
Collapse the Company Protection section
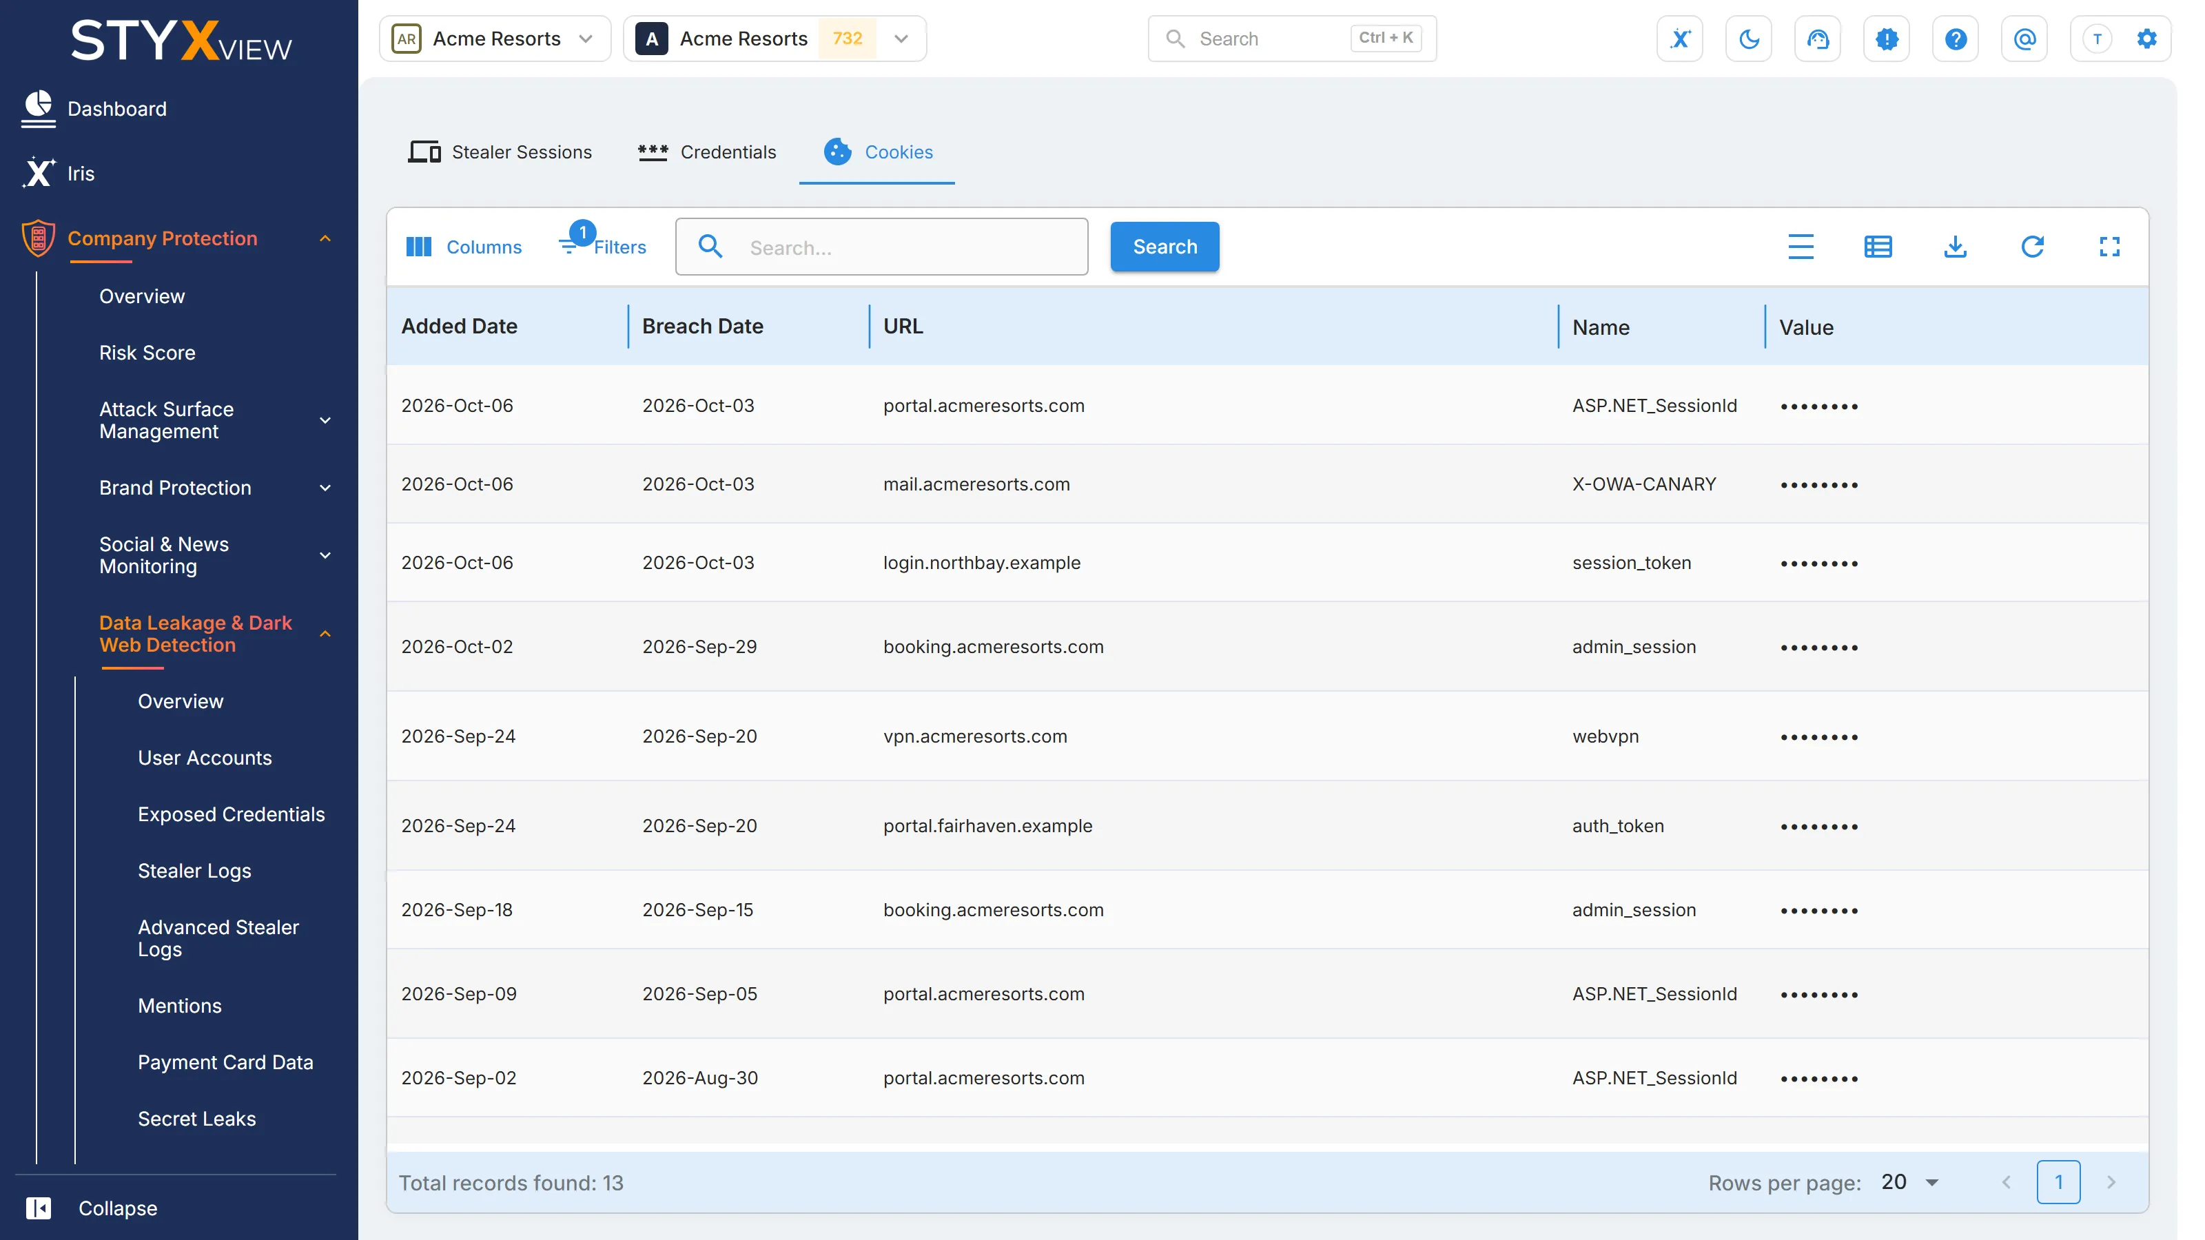click(325, 239)
